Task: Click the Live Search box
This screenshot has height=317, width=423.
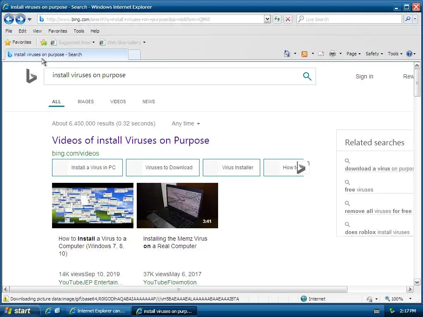Action: (349, 19)
